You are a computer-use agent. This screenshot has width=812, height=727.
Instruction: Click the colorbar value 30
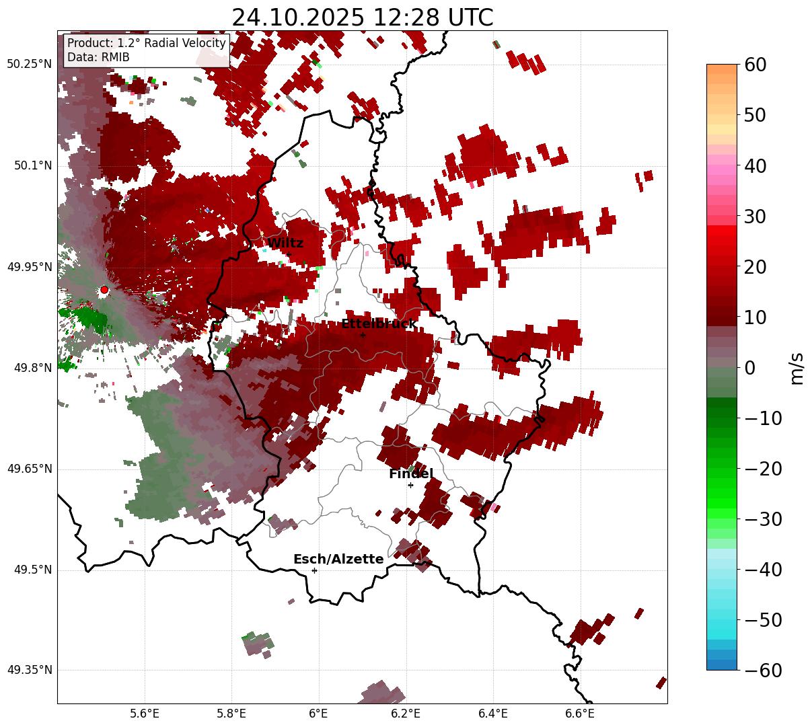pyautogui.click(x=754, y=216)
